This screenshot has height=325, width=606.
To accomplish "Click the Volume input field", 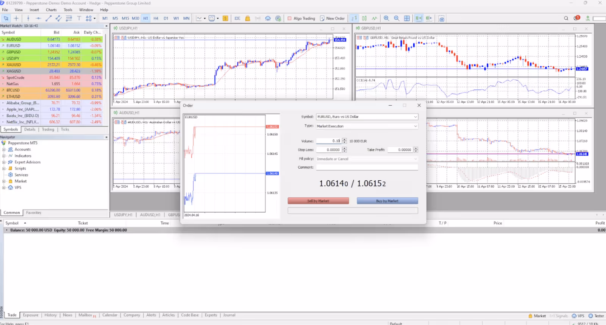I will coord(329,141).
